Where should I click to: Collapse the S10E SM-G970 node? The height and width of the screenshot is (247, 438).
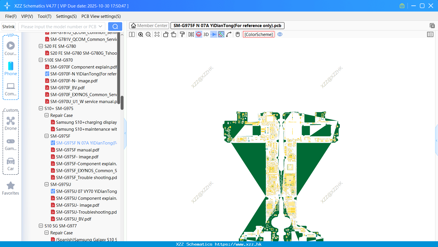click(x=41, y=60)
